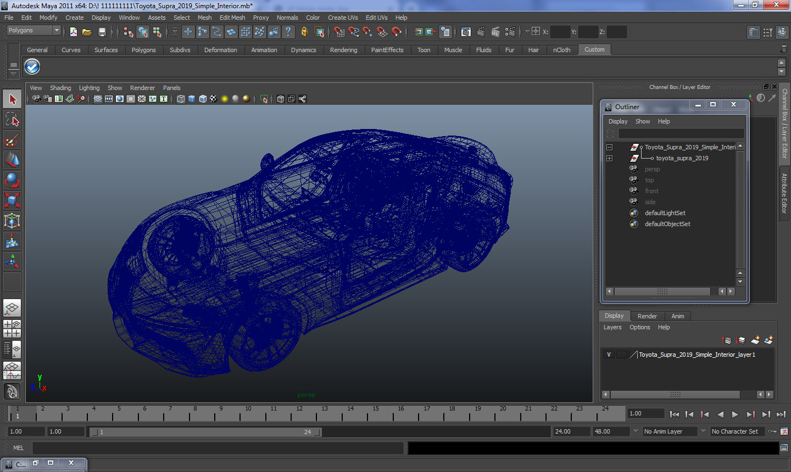This screenshot has height=472, width=791.
Task: Collapse the Toyota_Supra_2019_Simple_Interior outliner node
Action: [609, 147]
